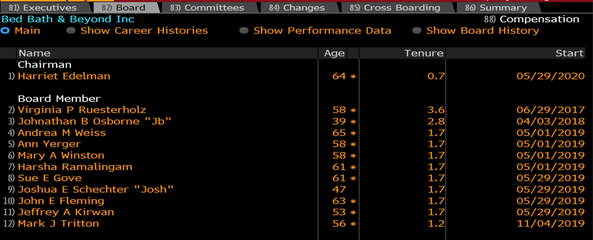Select the Main radio option

point(21,31)
